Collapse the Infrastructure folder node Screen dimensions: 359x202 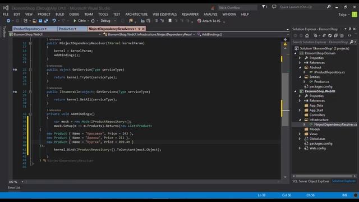(300, 120)
